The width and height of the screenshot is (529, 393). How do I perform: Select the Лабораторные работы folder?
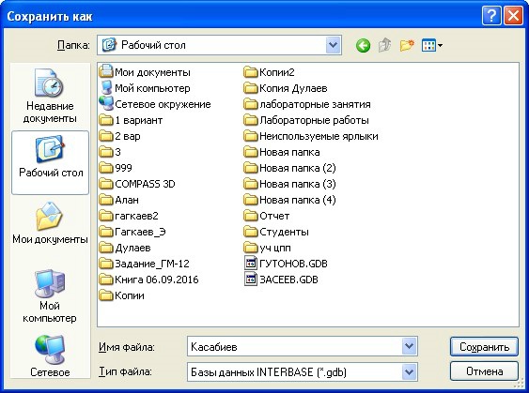(306, 120)
